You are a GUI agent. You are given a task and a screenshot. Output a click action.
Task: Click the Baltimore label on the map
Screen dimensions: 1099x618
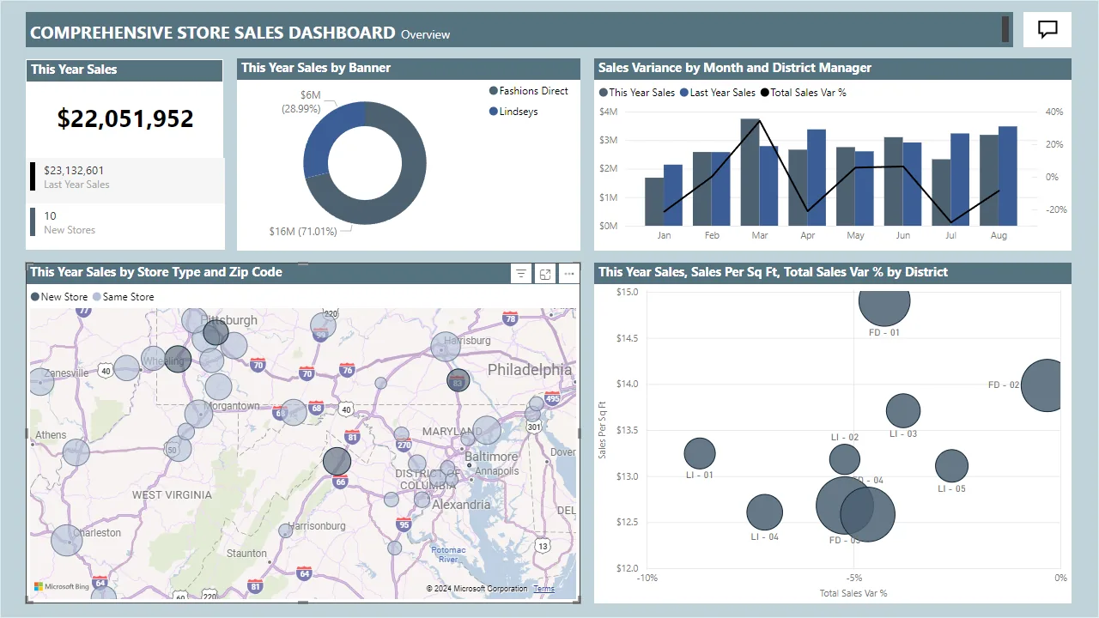pos(491,457)
